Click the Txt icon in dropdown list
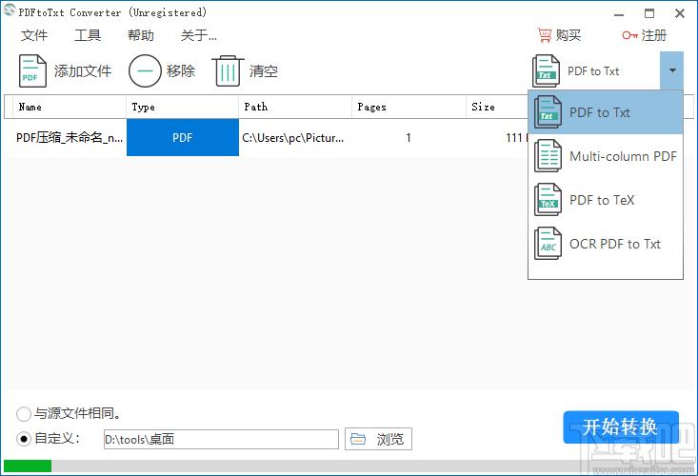The height and width of the screenshot is (476, 698). coord(548,112)
